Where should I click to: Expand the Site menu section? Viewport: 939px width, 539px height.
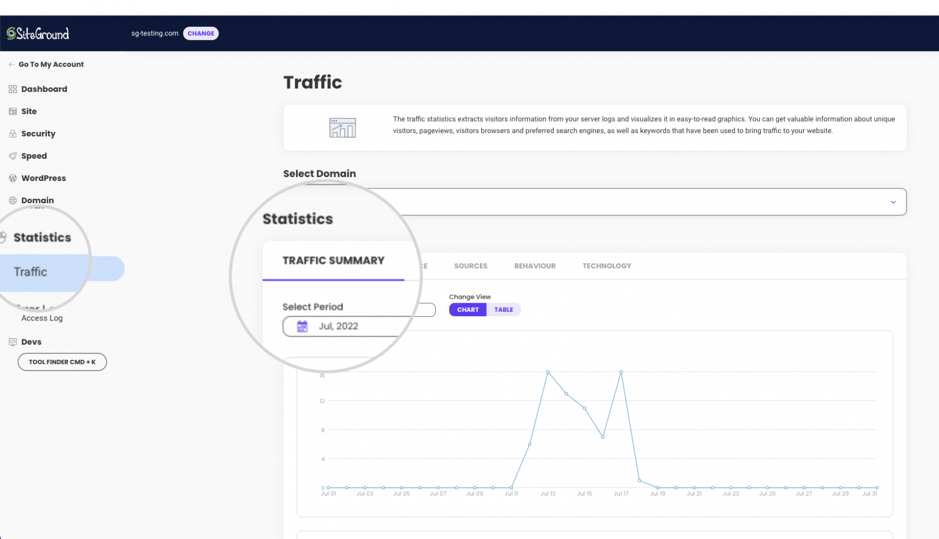pos(29,111)
